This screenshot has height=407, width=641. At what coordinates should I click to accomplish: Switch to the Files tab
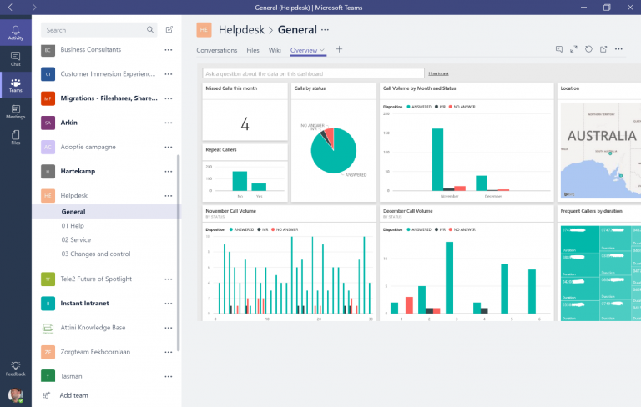(253, 50)
